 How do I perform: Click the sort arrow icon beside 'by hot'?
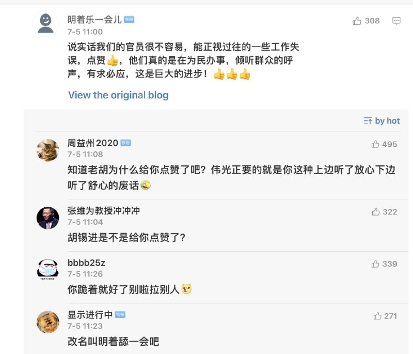point(368,120)
